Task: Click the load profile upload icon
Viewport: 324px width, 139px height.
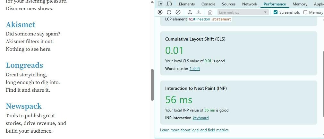Action: (190, 12)
